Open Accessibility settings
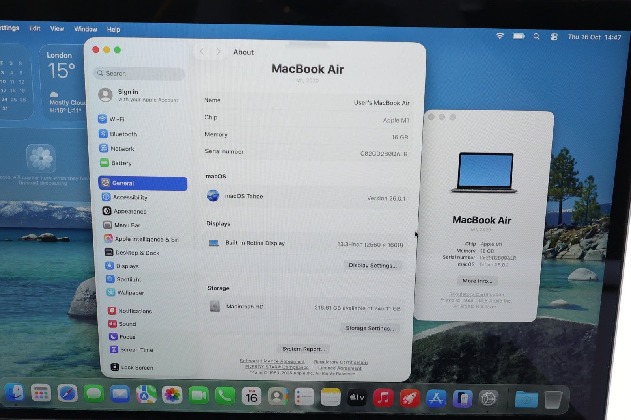Screen dimensions: 631x420 click(x=130, y=197)
